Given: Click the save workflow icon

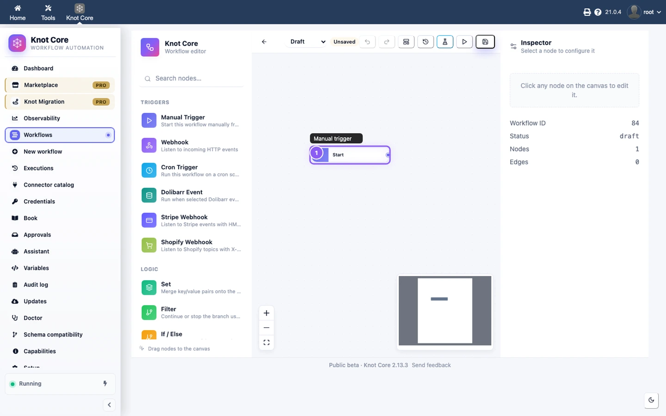Looking at the screenshot, I should coord(485,42).
